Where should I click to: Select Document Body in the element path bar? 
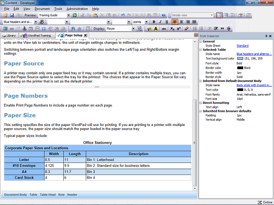[x=15, y=195]
